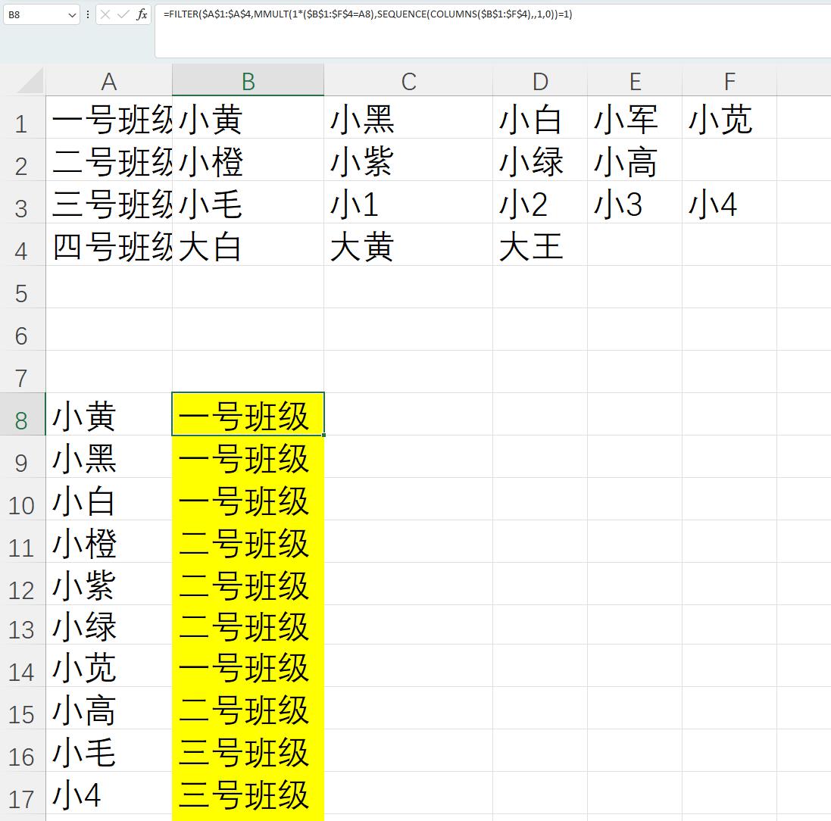Viewport: 831px width, 821px height.
Task: Select row 5 header
Action: [x=22, y=287]
